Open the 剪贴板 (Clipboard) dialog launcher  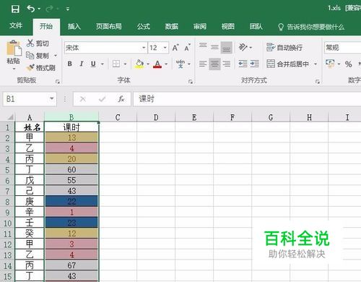[x=58, y=82]
